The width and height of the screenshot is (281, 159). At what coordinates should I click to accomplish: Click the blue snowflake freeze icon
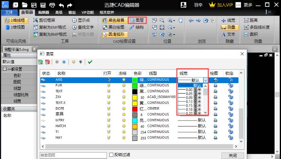click(64, 62)
